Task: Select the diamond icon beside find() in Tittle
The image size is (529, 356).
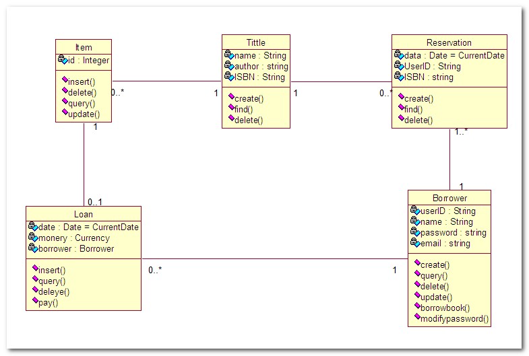Action: tap(231, 107)
